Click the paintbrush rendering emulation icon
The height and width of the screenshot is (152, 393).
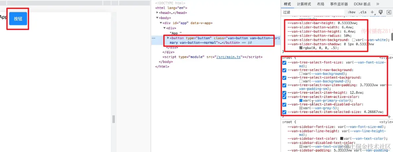380,12
